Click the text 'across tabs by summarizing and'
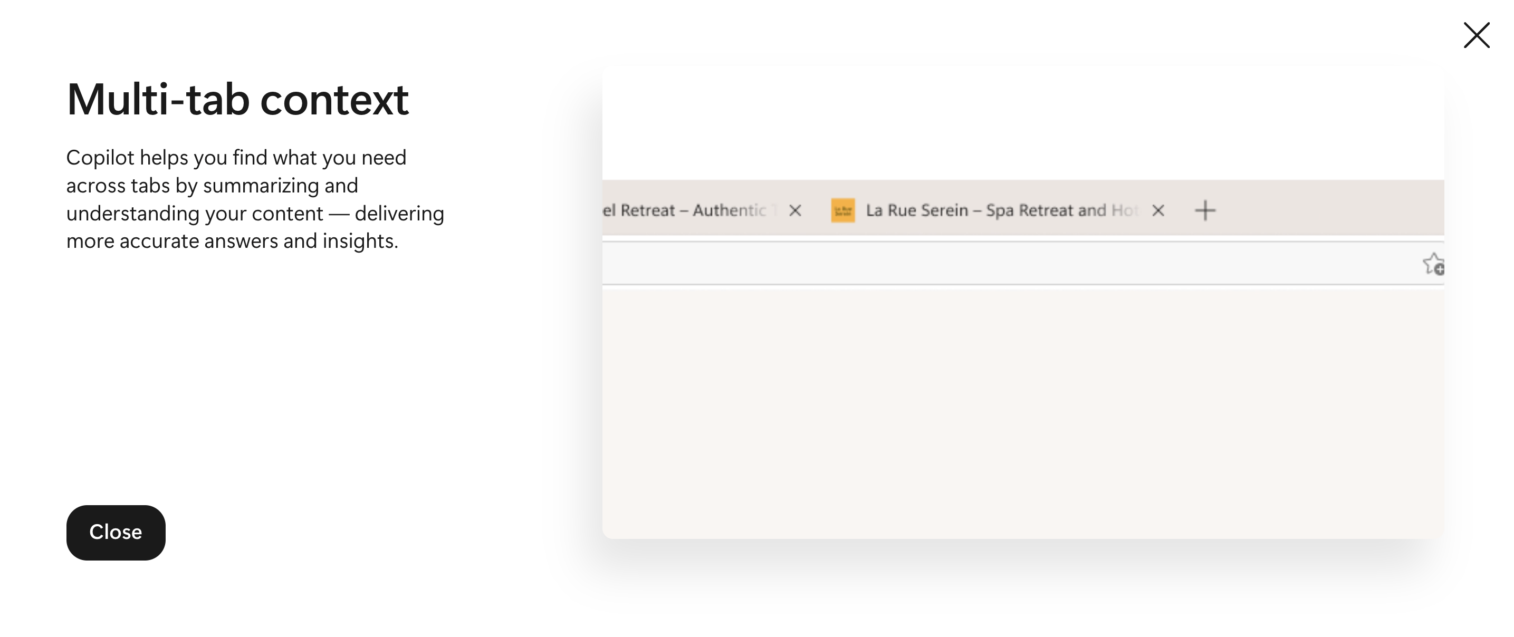The width and height of the screenshot is (1514, 637). pos(212,186)
